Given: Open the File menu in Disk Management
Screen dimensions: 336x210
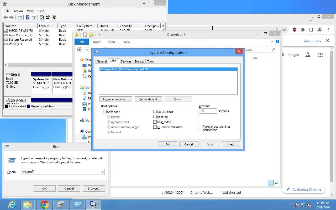Looking at the screenshot, I should [7, 11].
